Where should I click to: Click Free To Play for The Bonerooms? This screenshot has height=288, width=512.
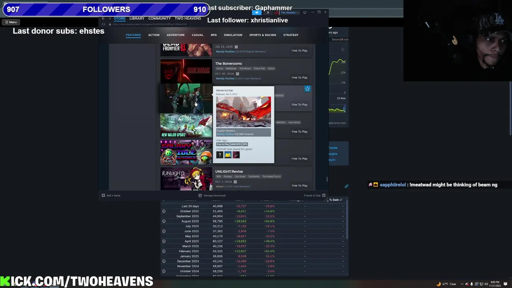point(300,78)
